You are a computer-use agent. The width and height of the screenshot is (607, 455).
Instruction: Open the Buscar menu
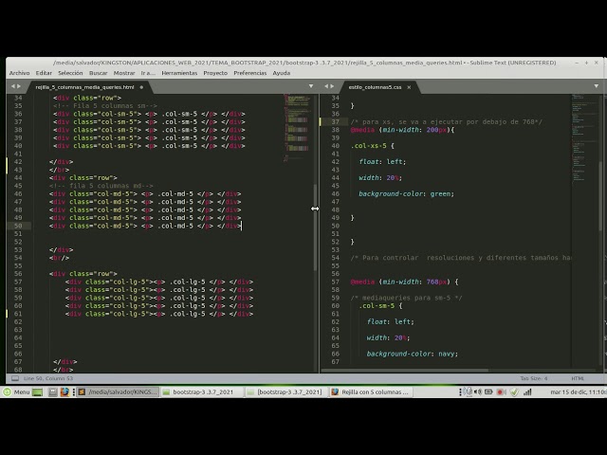[x=99, y=73]
